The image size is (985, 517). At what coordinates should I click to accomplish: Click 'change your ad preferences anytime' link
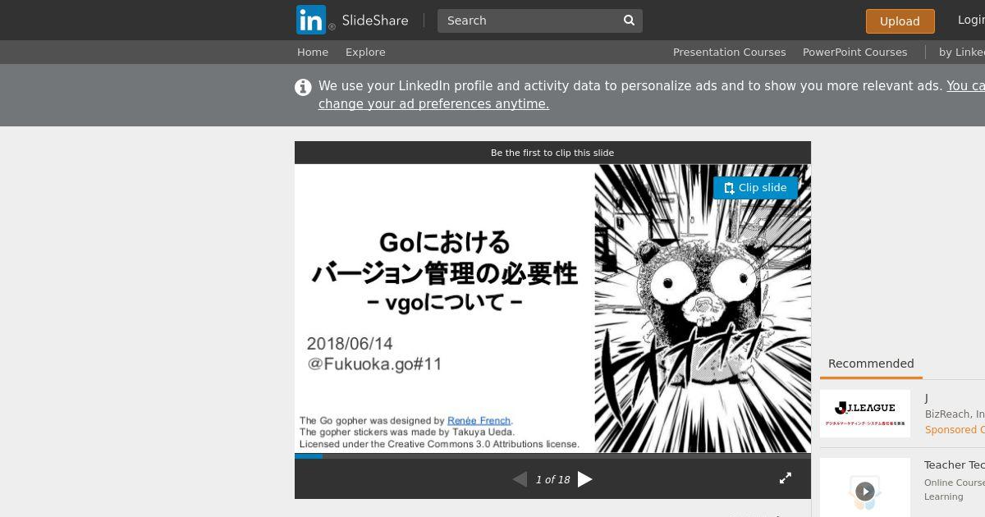pyautogui.click(x=433, y=104)
